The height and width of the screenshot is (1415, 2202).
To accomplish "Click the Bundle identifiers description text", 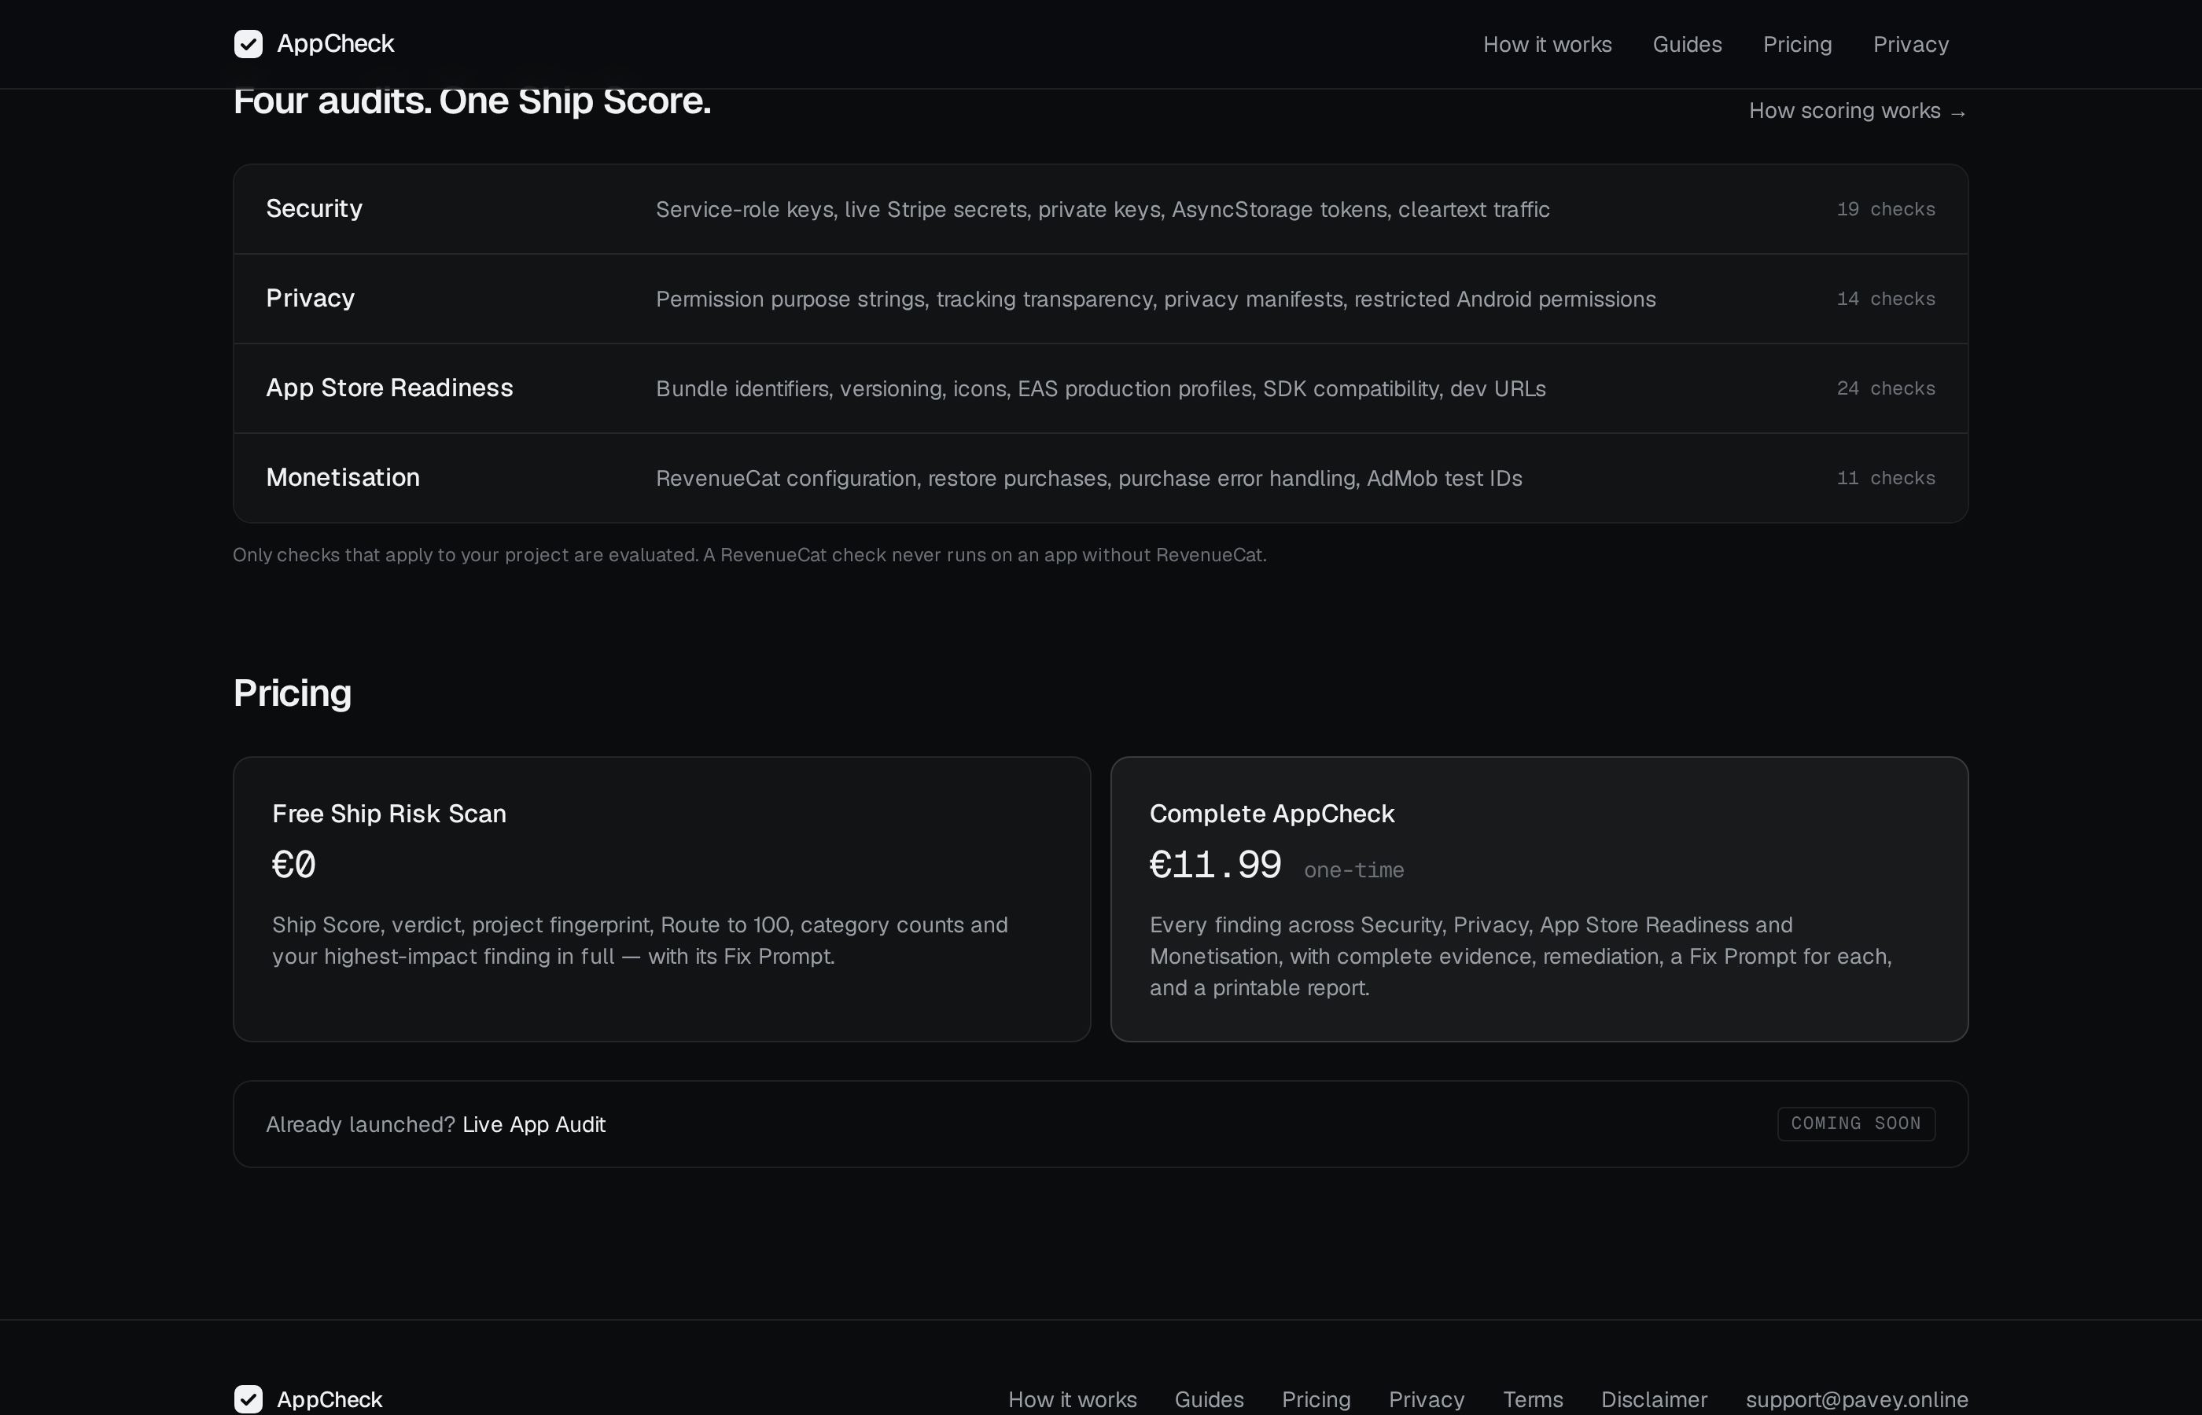I will (x=1100, y=388).
